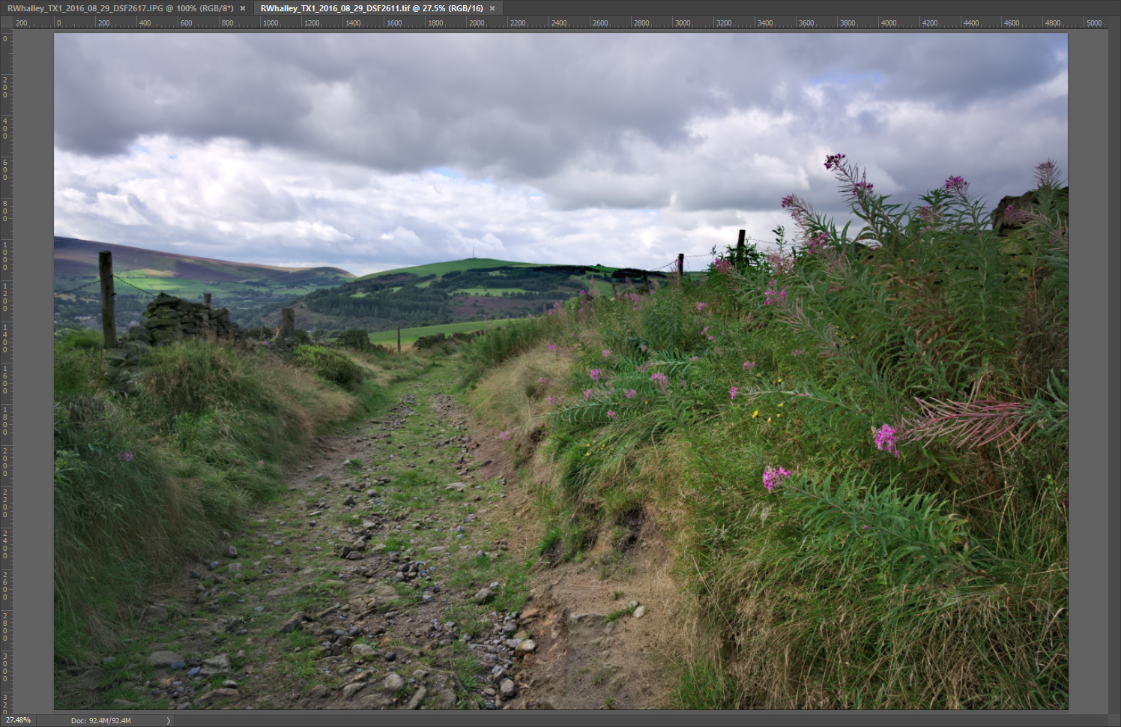Close the DSF2611.tif document tab
The width and height of the screenshot is (1121, 727).
[492, 8]
